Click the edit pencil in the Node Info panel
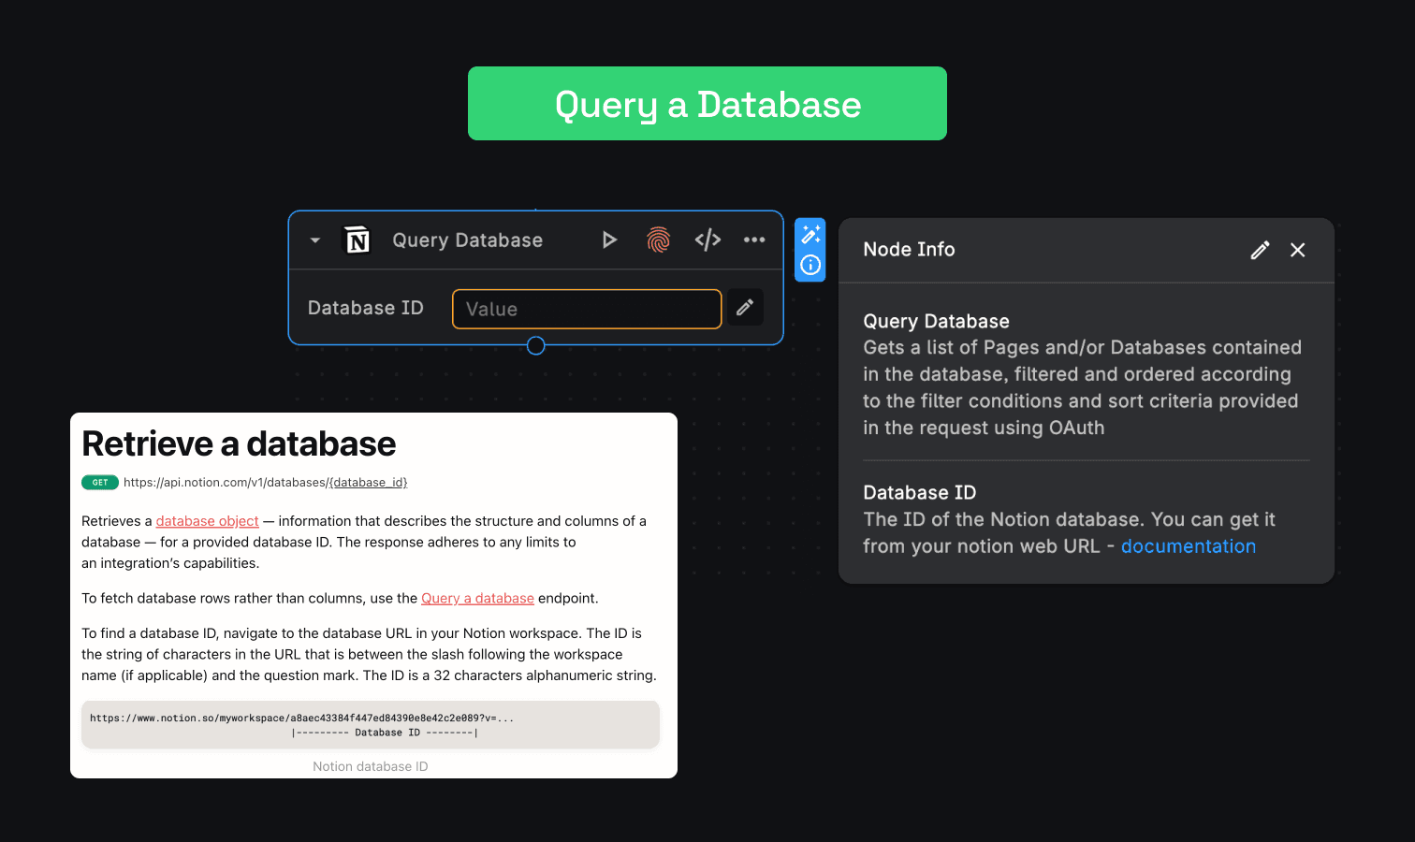Viewport: 1415px width, 842px height. pyautogui.click(x=1259, y=250)
